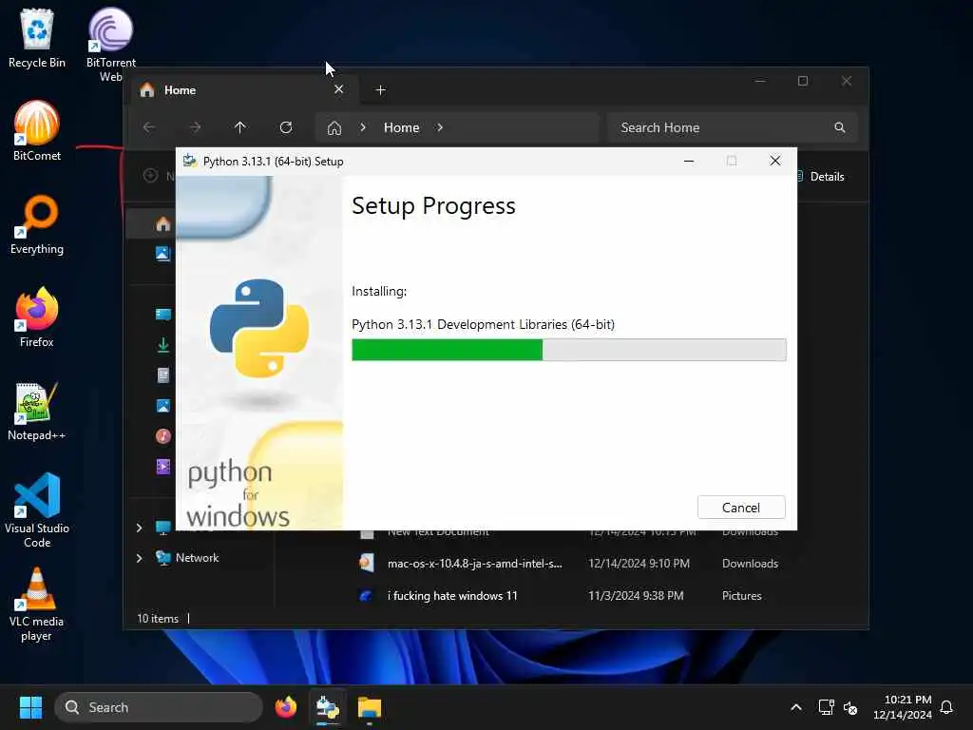Cancel the Python setup installation

(x=741, y=508)
